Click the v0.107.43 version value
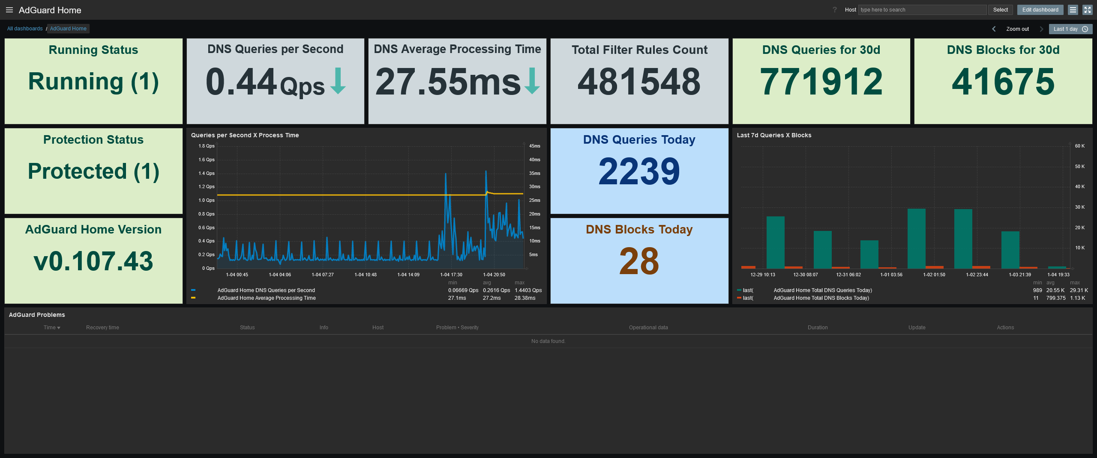Screen dimensions: 1097x458 coord(93,261)
